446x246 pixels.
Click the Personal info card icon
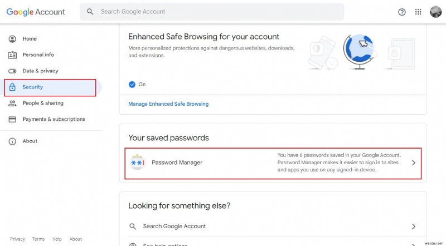(12, 55)
